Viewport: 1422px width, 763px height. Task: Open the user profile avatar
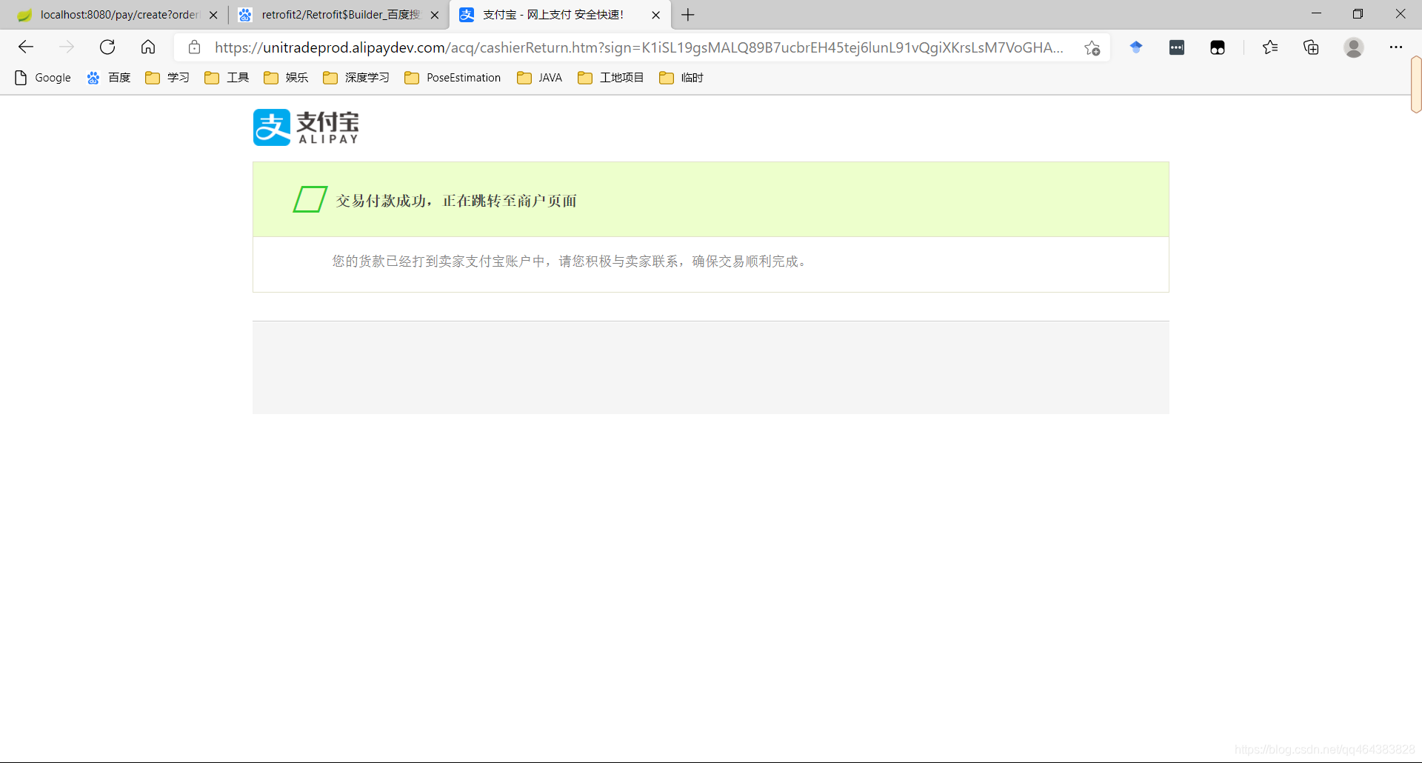click(1354, 47)
